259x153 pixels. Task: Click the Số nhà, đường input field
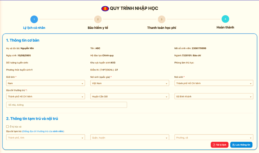point(67,105)
